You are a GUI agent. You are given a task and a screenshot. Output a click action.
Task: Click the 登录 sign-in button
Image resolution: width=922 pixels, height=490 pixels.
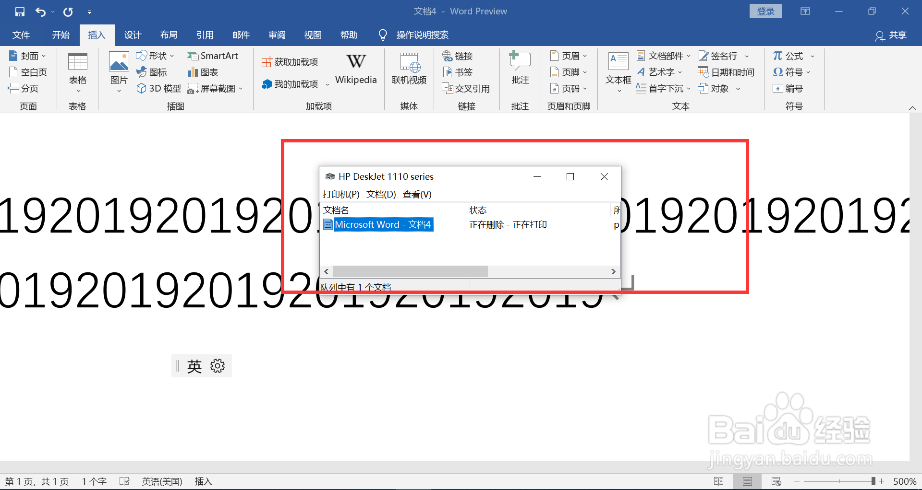point(765,11)
